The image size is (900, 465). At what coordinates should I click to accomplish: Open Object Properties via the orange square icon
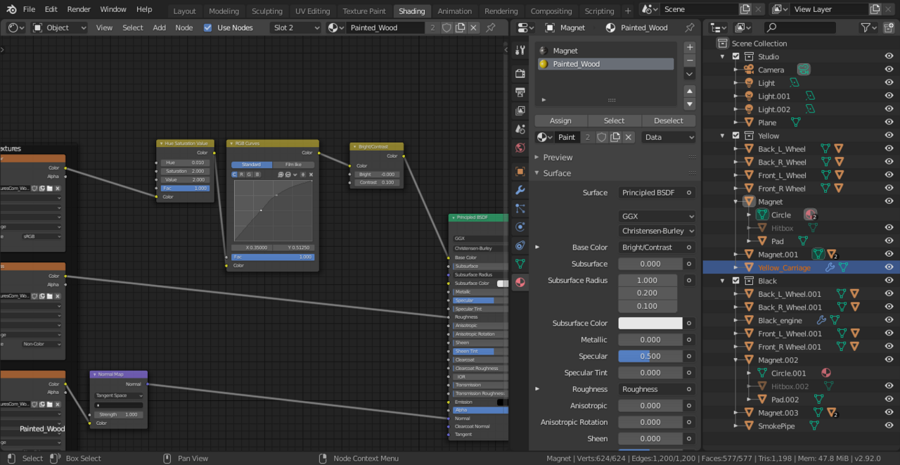coord(519,171)
